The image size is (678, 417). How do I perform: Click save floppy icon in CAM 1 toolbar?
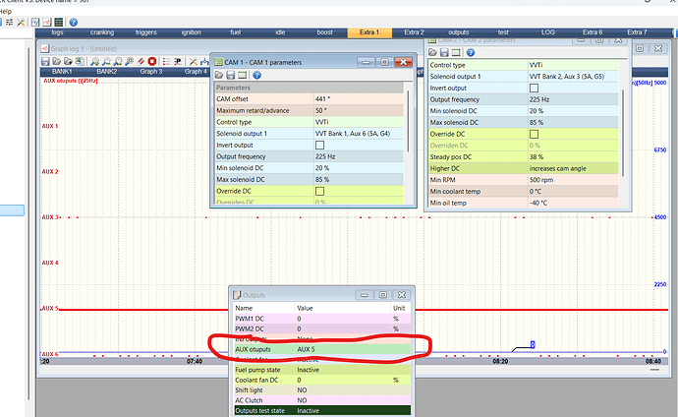click(x=231, y=76)
